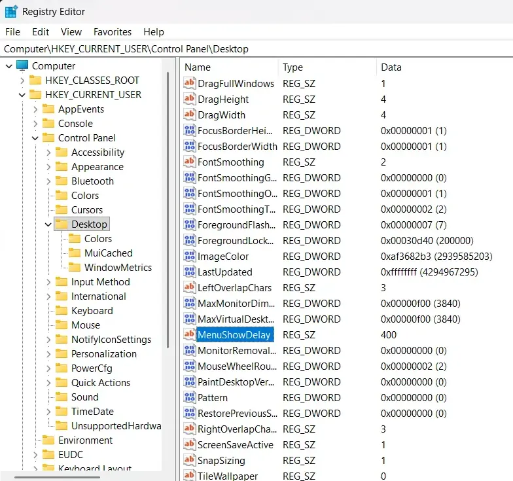Click the WindowMetrics folder icon
This screenshot has height=481, width=513.
point(75,267)
